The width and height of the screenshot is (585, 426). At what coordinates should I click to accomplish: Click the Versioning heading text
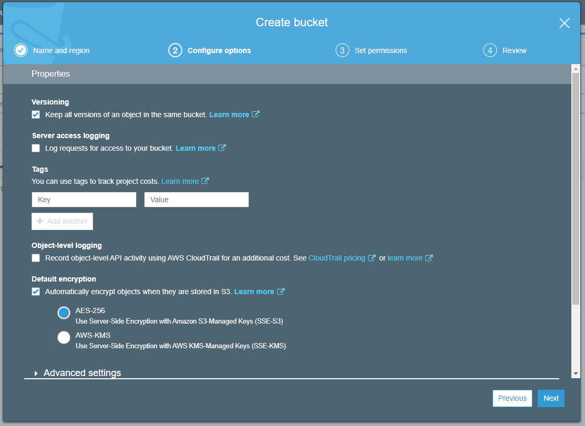50,102
